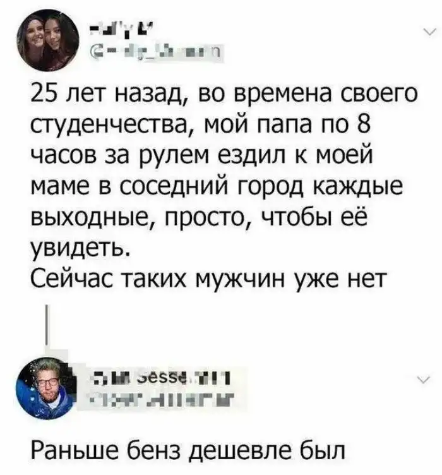Open the blurred display name of first author

(x=121, y=30)
